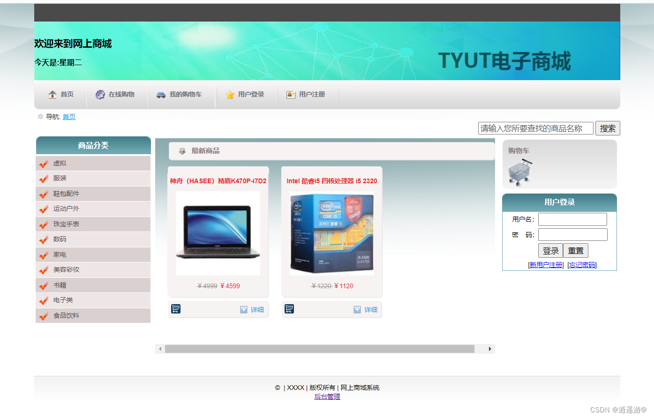Image resolution: width=654 pixels, height=418 pixels.
Task: Click the checkmark icon beside 美容彩妆
Action: (44, 270)
